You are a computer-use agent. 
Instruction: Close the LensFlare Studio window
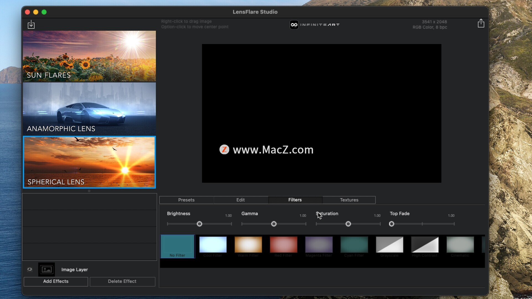(x=27, y=12)
